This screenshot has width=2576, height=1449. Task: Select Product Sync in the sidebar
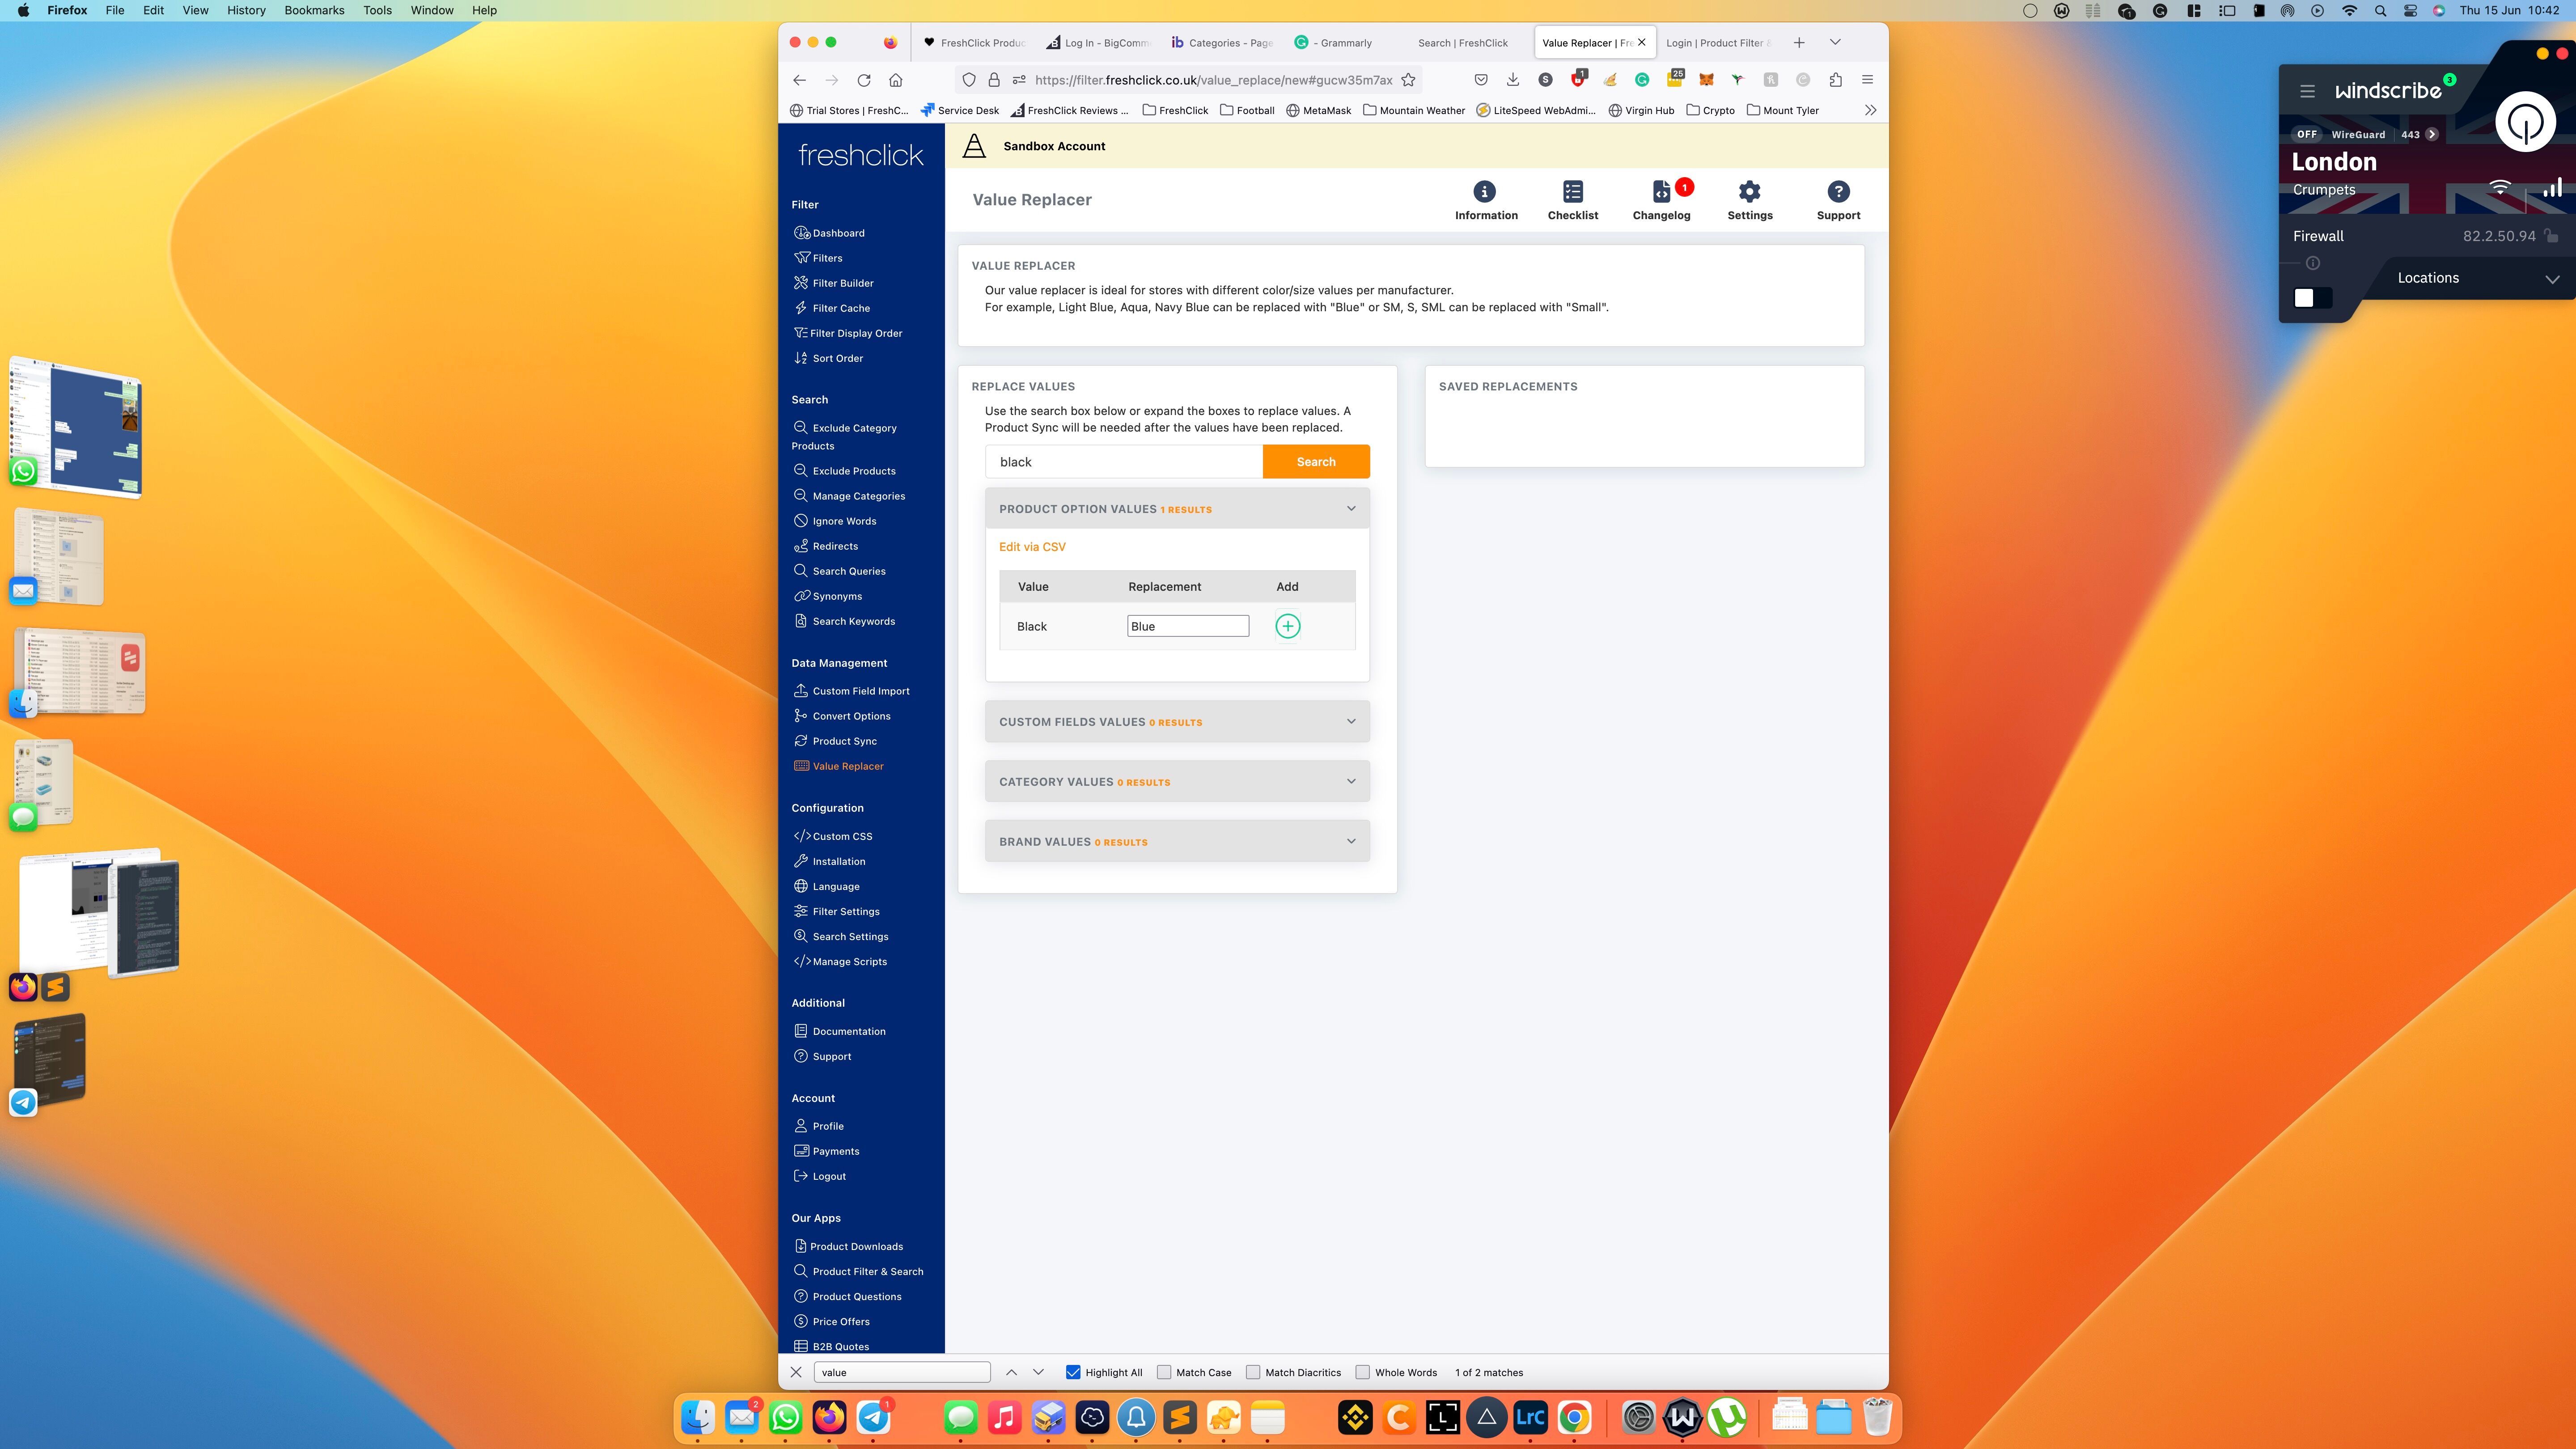tap(843, 740)
